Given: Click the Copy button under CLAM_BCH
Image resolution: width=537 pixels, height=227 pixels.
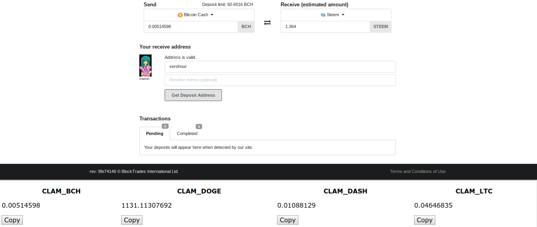Looking at the screenshot, I should click(x=12, y=220).
